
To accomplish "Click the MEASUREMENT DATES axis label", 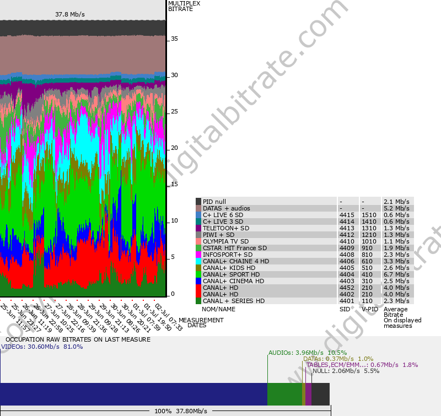I will click(x=201, y=323).
